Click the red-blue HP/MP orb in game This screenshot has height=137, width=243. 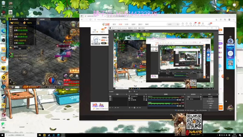[51, 80]
